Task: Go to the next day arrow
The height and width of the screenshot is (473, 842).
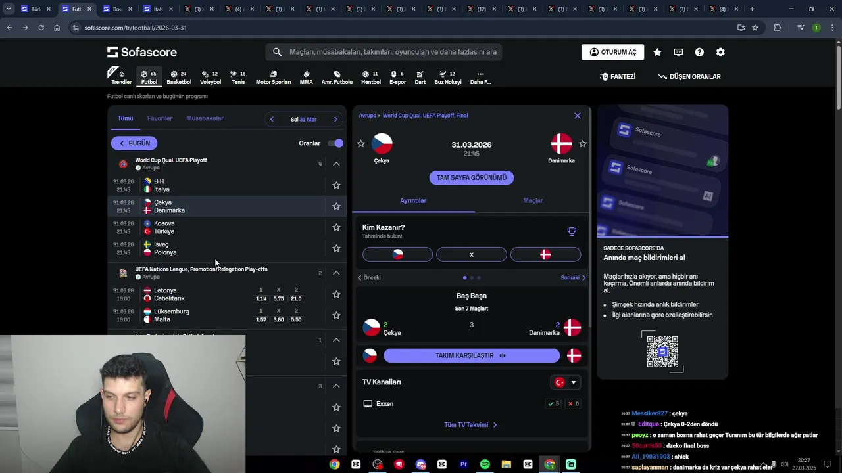Action: (x=335, y=119)
